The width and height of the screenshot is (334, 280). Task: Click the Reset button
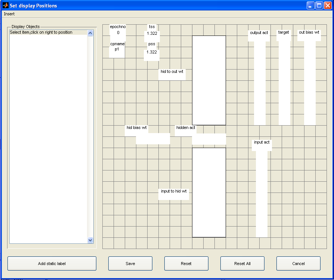[x=186, y=264]
